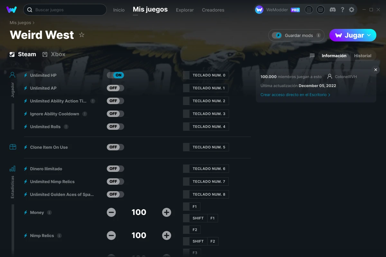Enable Ignore Ability Cooldown toggle

(x=115, y=114)
